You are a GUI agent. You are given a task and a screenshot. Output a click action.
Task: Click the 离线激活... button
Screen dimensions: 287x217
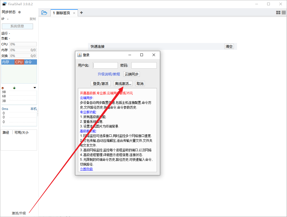point(123,84)
